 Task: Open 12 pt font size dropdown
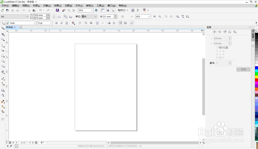[51, 23]
